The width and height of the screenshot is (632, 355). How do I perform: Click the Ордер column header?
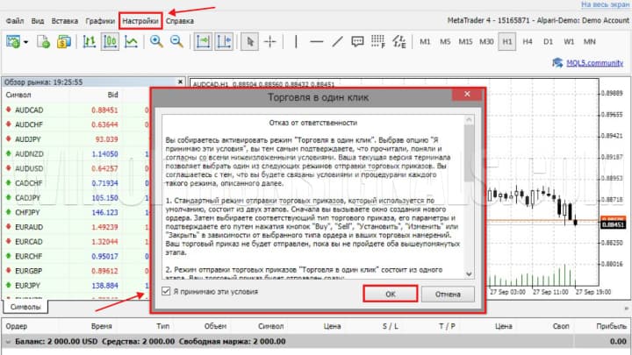tap(17, 326)
